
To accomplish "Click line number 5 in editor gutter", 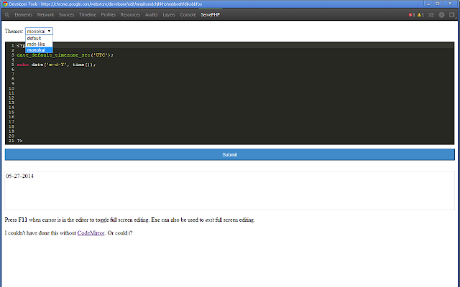I will 13,65.
